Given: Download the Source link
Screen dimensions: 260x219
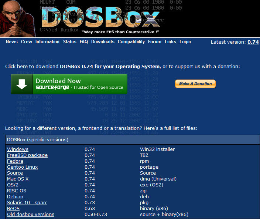Looking at the screenshot, I should click(x=15, y=173).
